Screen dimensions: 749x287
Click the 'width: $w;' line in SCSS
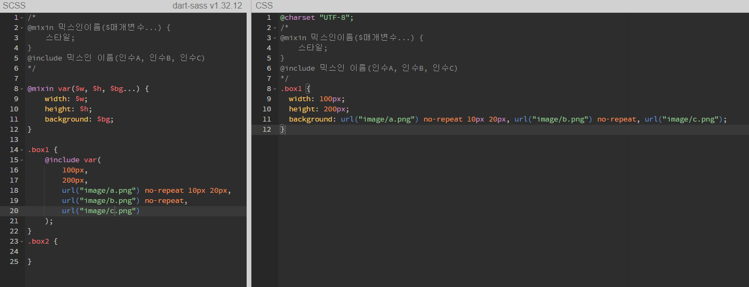click(x=66, y=99)
